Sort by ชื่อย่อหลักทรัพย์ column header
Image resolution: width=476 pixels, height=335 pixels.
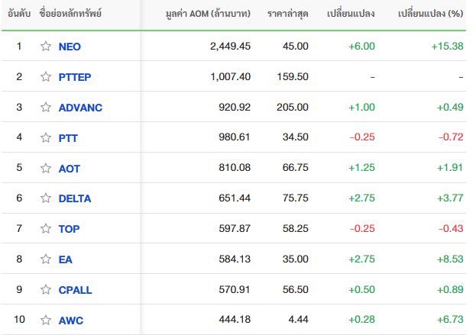point(70,13)
